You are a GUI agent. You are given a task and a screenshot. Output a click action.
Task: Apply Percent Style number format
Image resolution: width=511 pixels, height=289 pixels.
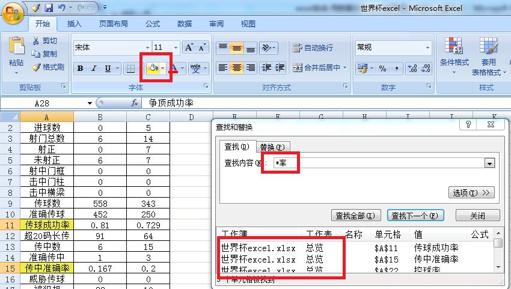pyautogui.click(x=382, y=68)
